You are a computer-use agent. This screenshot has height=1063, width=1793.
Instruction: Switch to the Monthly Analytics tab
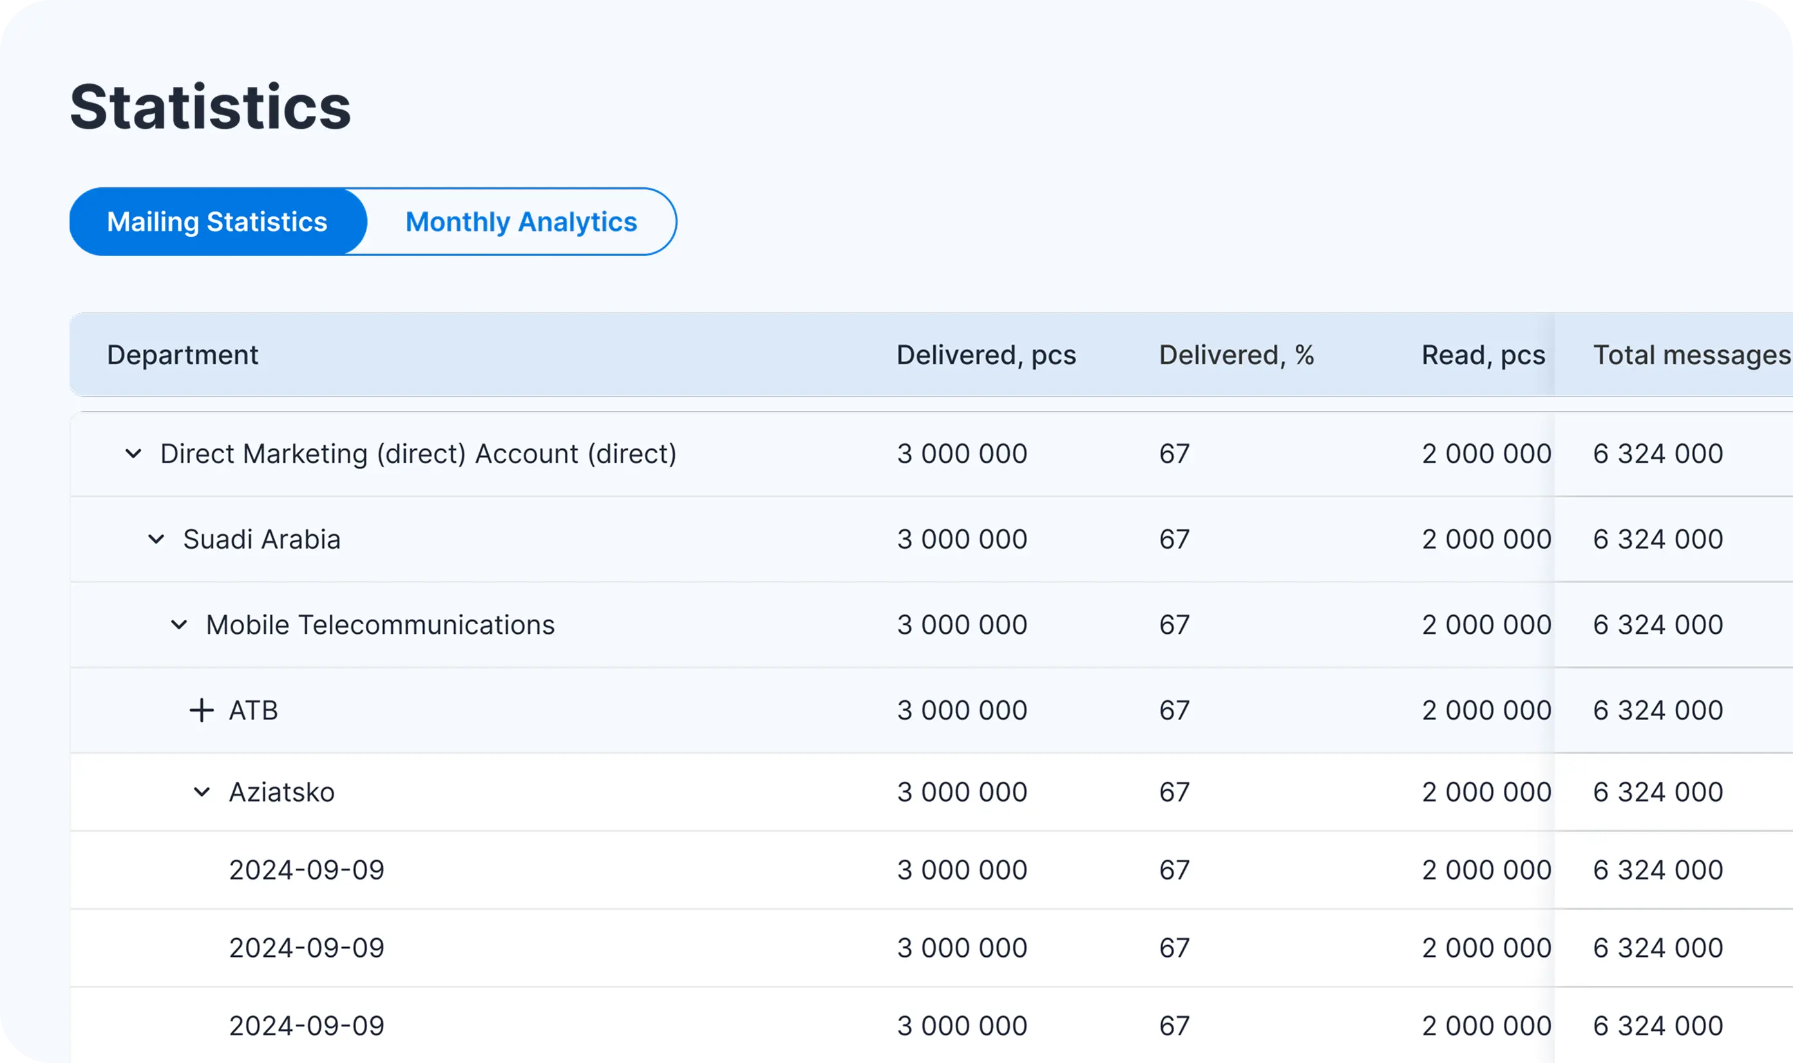(520, 221)
